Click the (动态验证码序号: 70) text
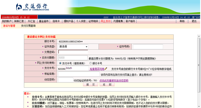 pyautogui.click(x=85, y=80)
